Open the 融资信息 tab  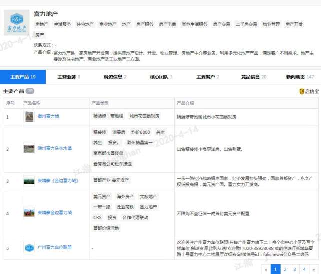(x=115, y=77)
